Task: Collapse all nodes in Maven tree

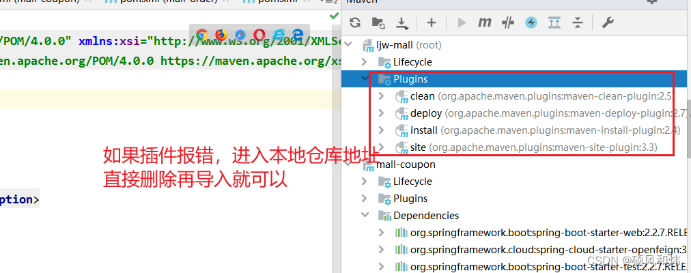Action: (x=577, y=23)
